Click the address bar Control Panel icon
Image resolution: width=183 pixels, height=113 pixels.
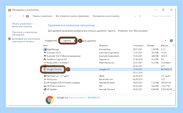pos(27,16)
